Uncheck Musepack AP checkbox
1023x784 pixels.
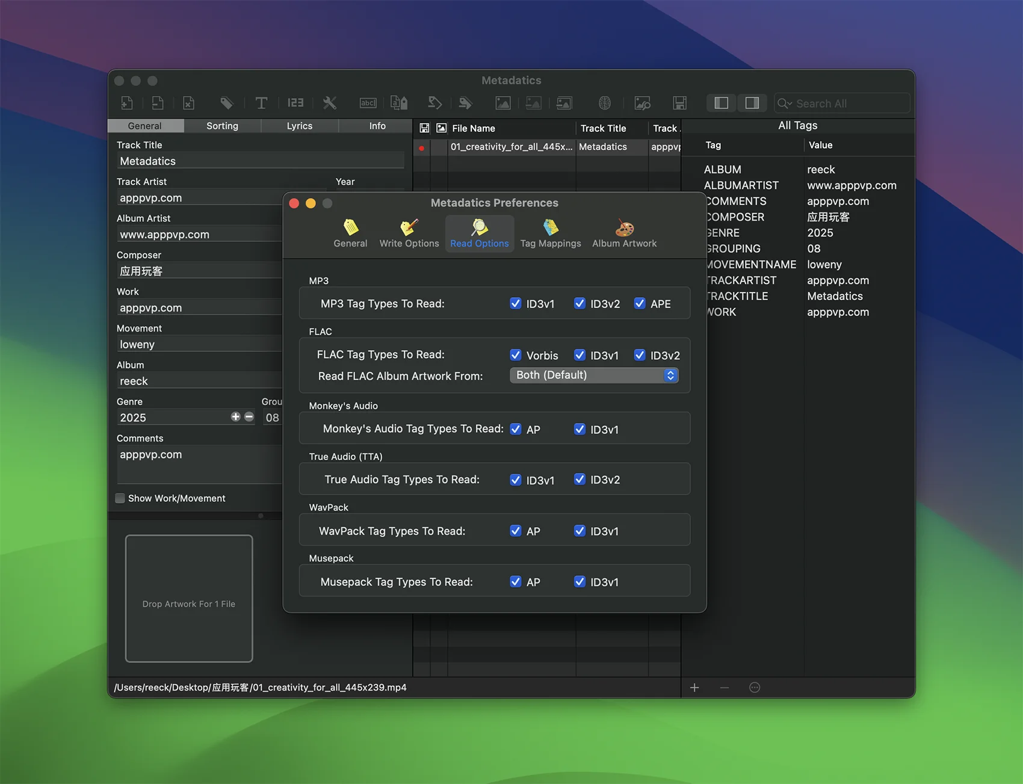(x=516, y=581)
